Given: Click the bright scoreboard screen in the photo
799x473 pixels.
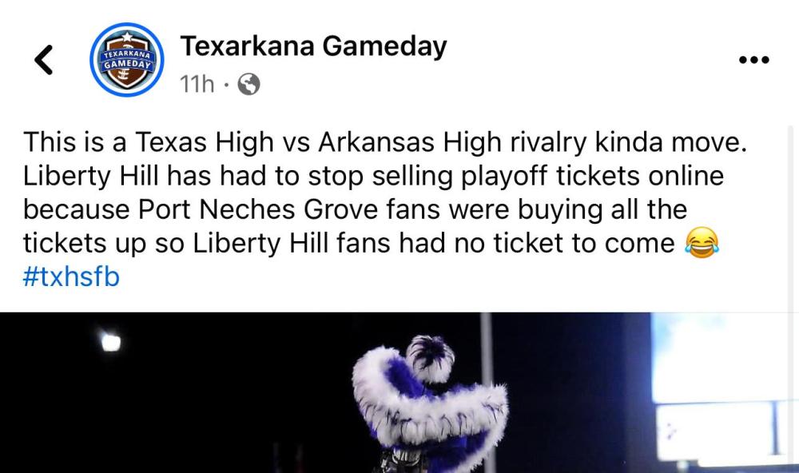Looking at the screenshot, I should (x=724, y=388).
